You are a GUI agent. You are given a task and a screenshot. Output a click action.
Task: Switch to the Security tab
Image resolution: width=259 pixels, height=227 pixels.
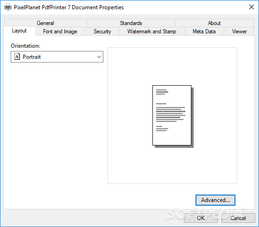[102, 32]
